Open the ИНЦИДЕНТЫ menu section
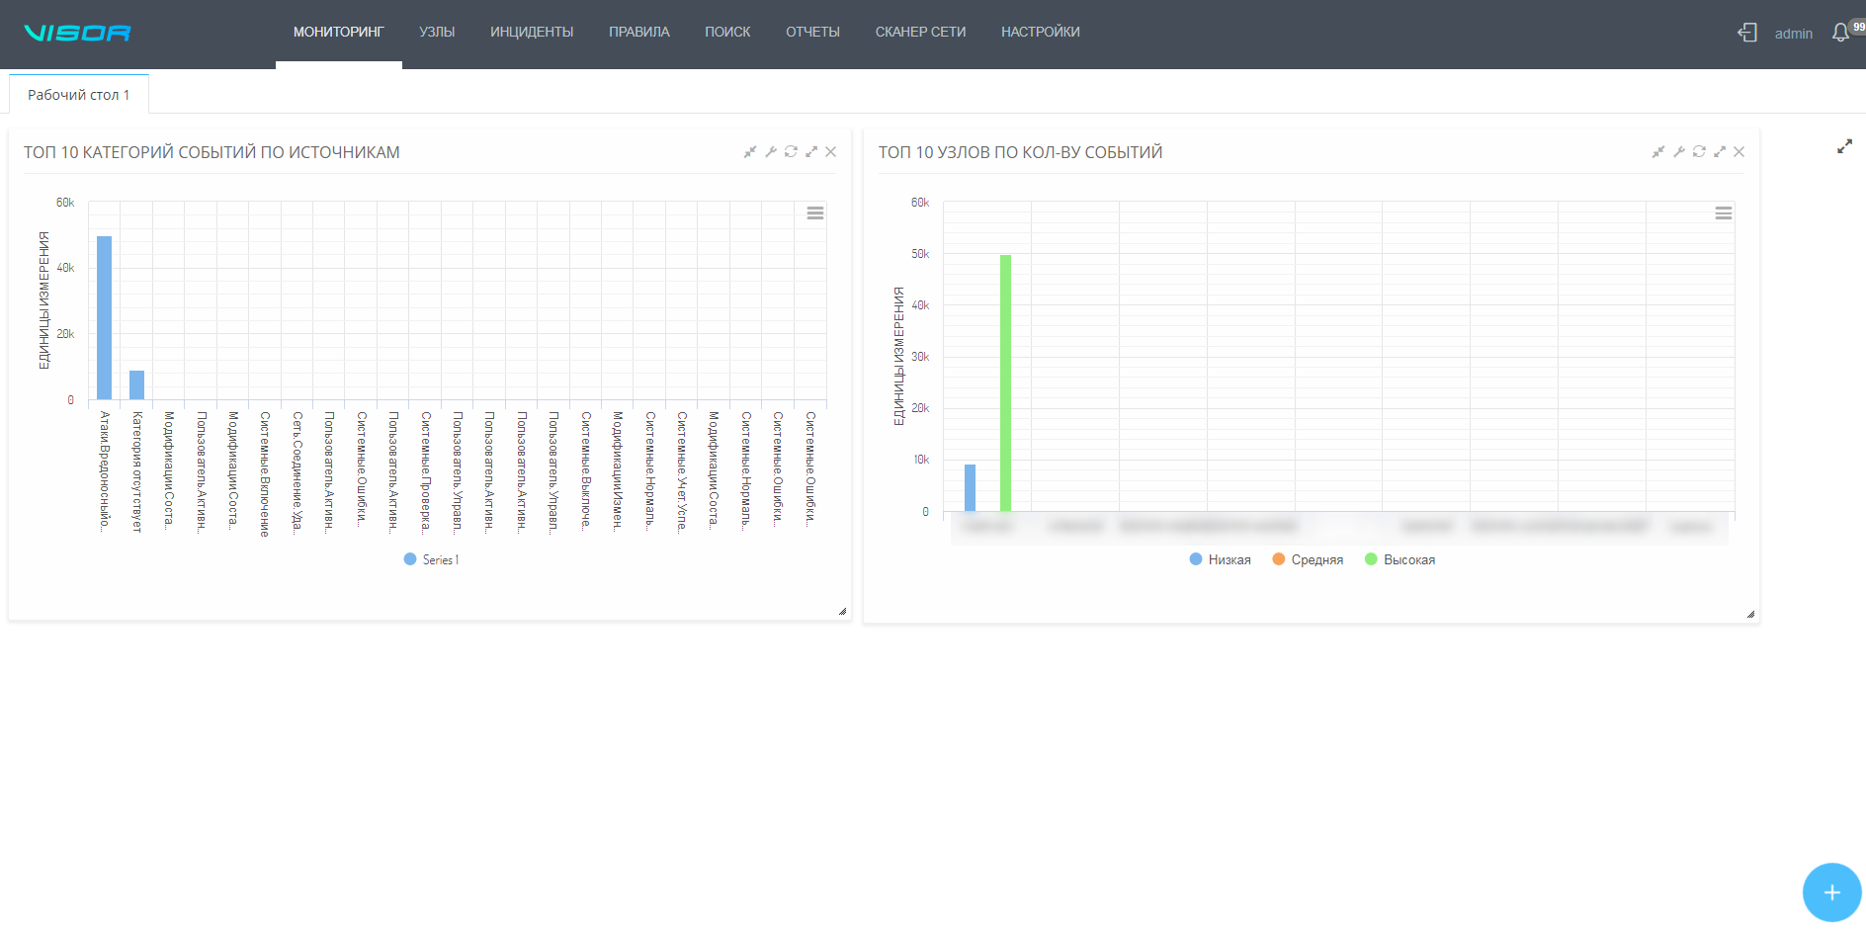The width and height of the screenshot is (1866, 932). (532, 32)
